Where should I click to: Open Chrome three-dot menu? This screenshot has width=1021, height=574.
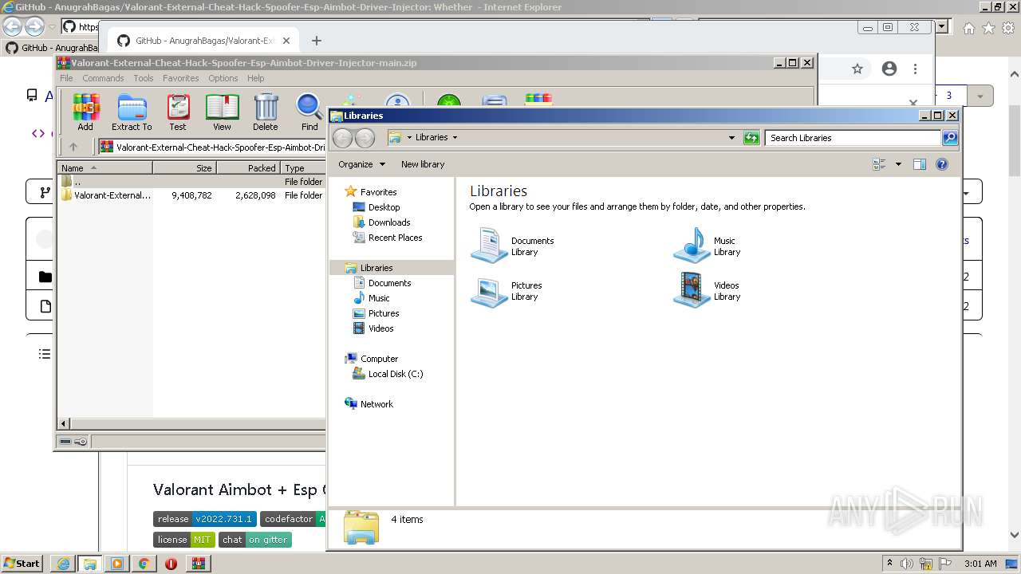tap(916, 69)
